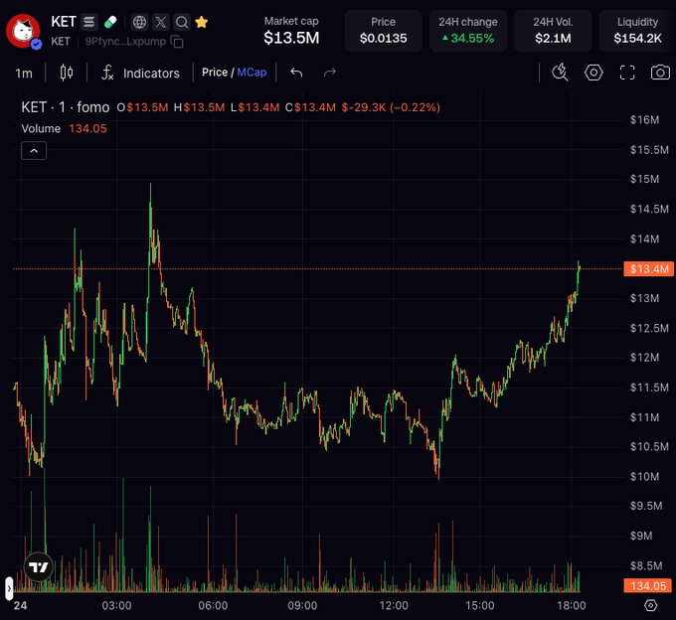Open time axis settings gear icon
This screenshot has width=676, height=620.
(x=650, y=605)
